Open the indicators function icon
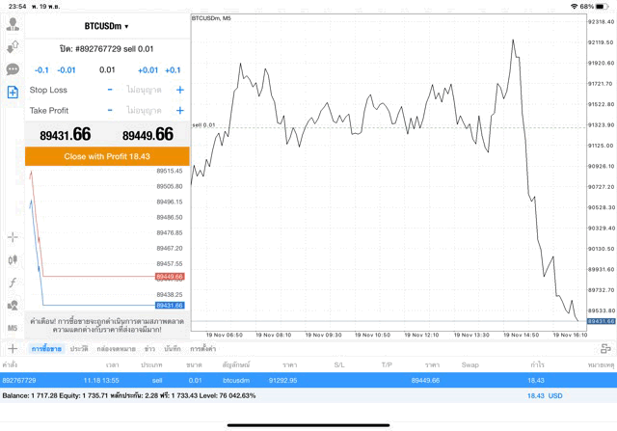 tap(13, 283)
